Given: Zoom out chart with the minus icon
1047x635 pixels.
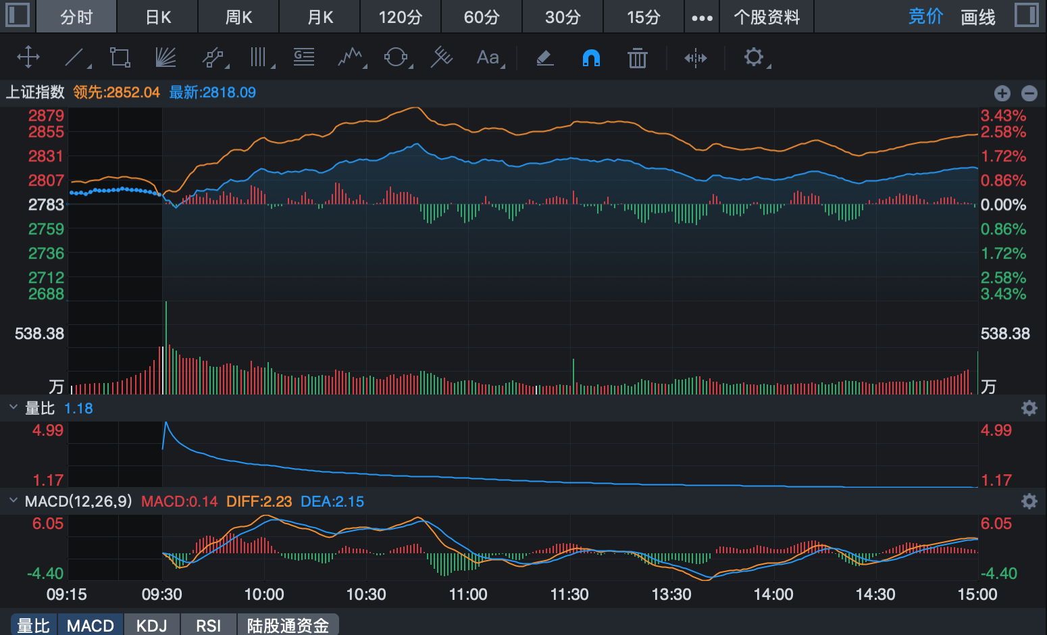Looking at the screenshot, I should tap(1029, 93).
